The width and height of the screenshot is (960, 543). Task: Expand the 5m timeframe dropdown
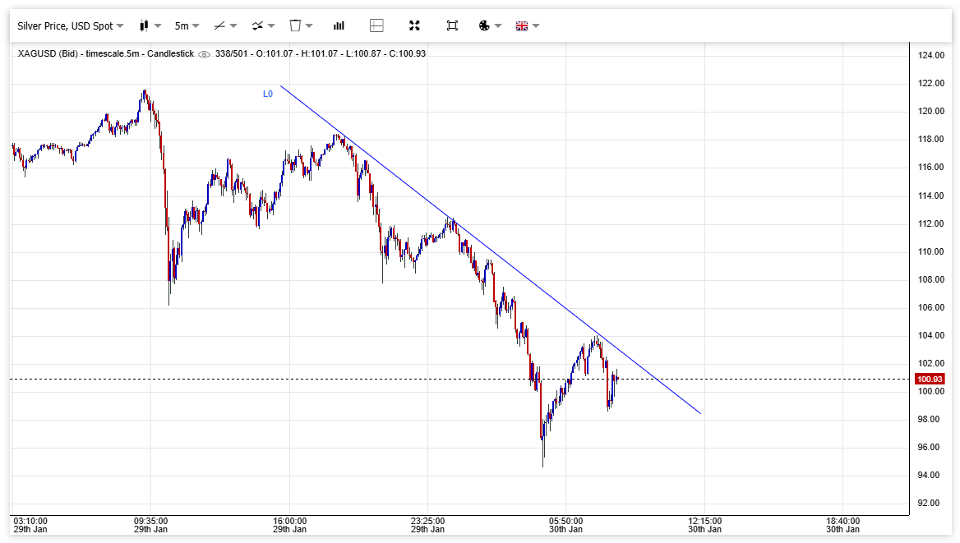(187, 25)
